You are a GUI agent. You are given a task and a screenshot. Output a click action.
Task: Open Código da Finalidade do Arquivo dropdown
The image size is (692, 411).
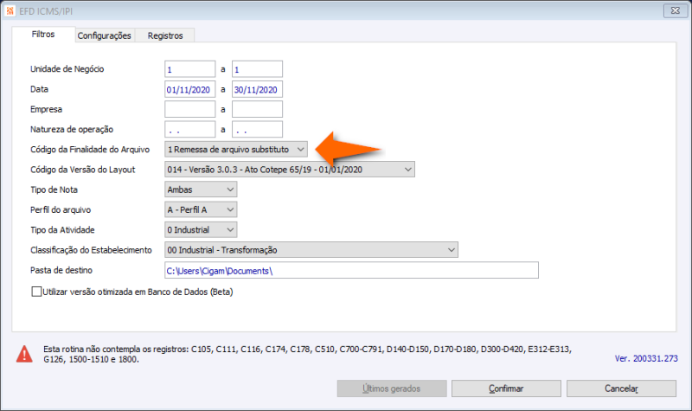[236, 150]
